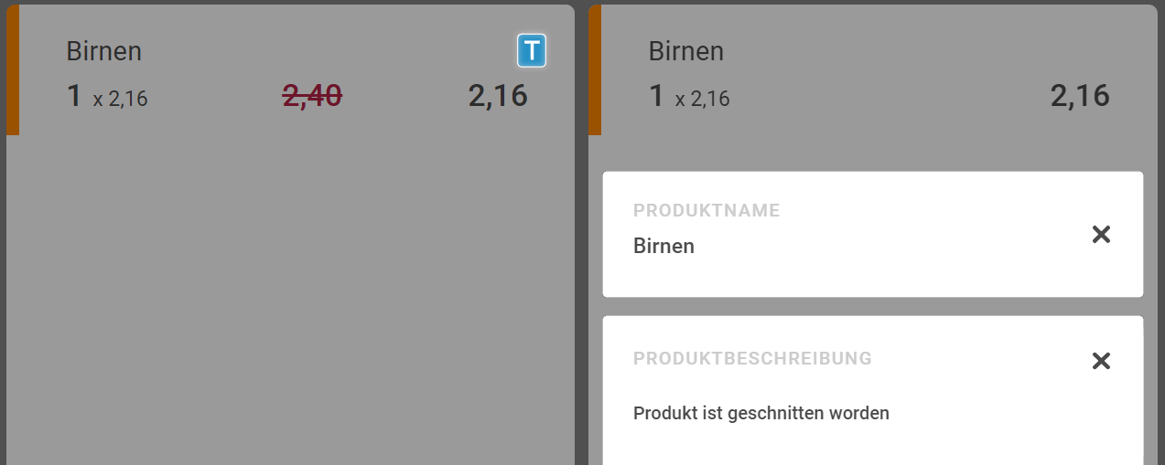
Task: Click quantity 1 in the right Birnen card
Action: [656, 96]
